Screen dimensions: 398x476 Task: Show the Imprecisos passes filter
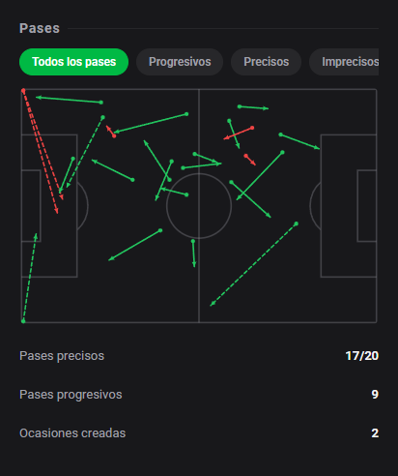(344, 62)
